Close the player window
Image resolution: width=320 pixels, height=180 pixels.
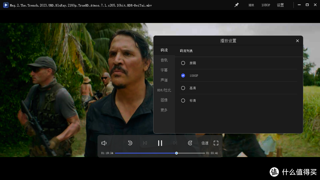coord(315,5)
